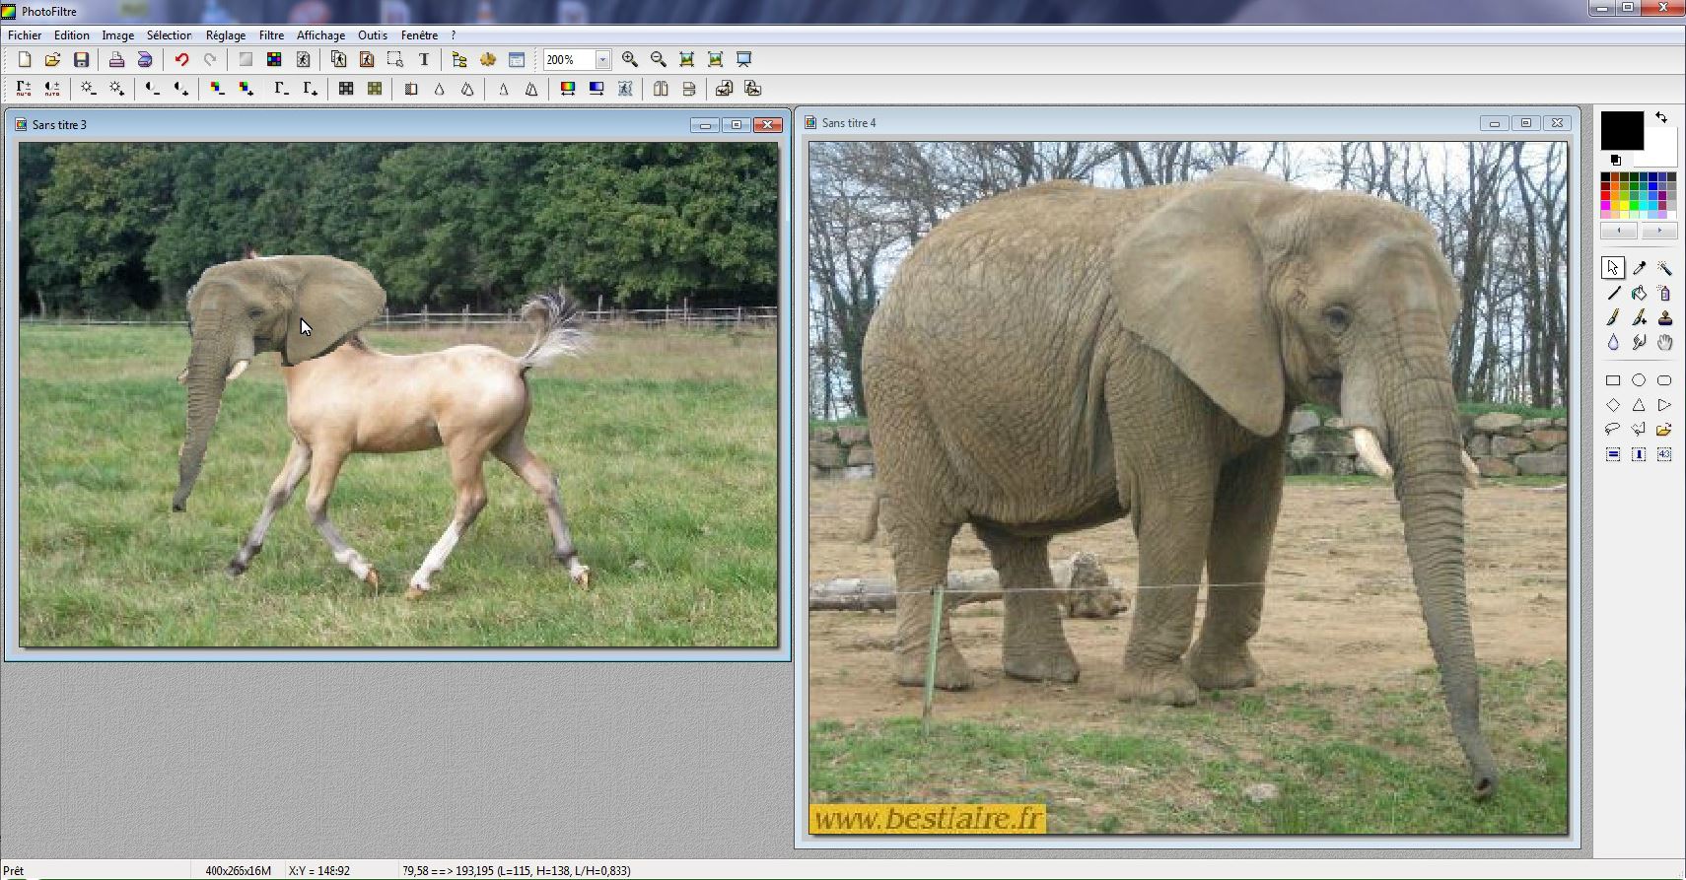Viewport: 1686px width, 880px height.
Task: Increase gamma with gamma plus icon
Action: coord(310,89)
